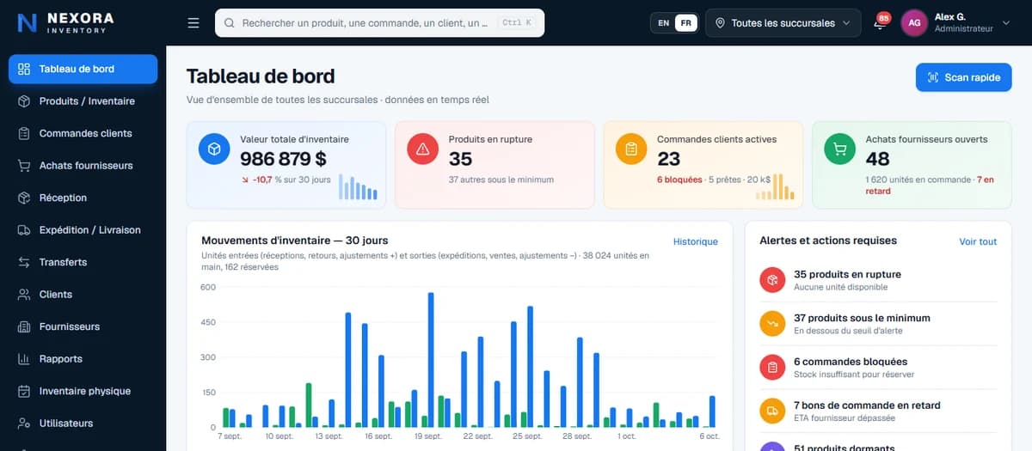Open the notifications bell
This screenshot has width=1032, height=451.
(x=879, y=24)
